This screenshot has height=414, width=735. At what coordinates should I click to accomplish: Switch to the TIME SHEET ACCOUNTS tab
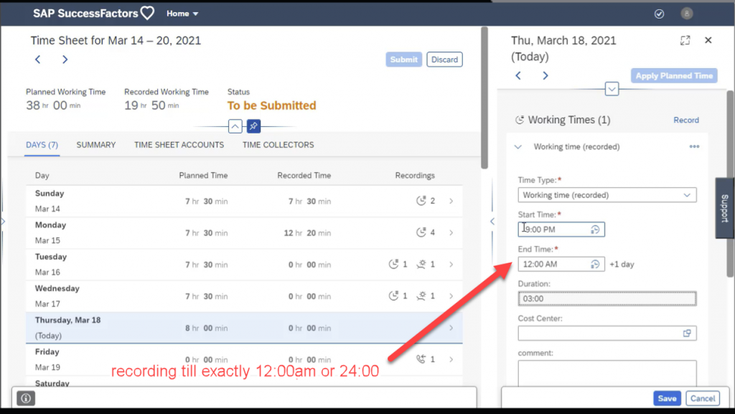tap(179, 145)
